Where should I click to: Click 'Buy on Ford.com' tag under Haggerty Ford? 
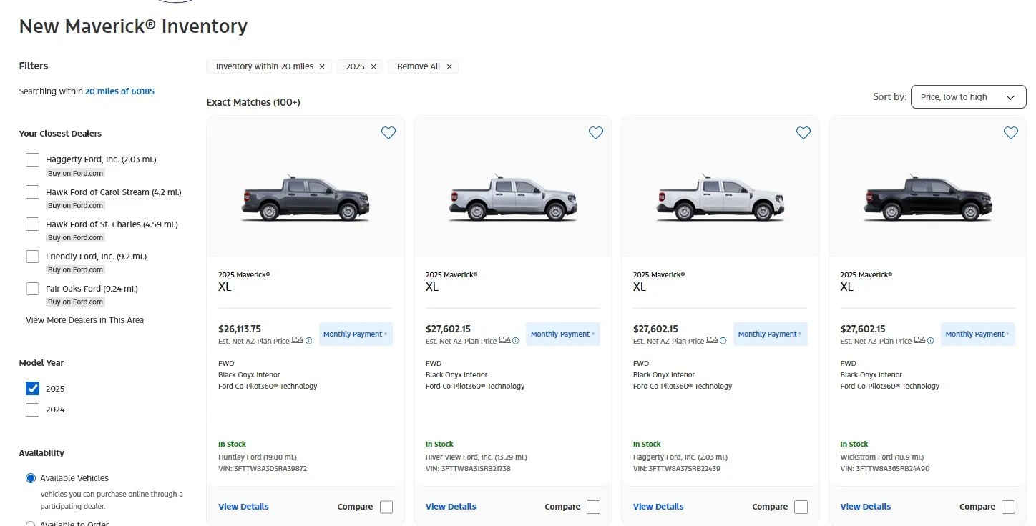76,173
